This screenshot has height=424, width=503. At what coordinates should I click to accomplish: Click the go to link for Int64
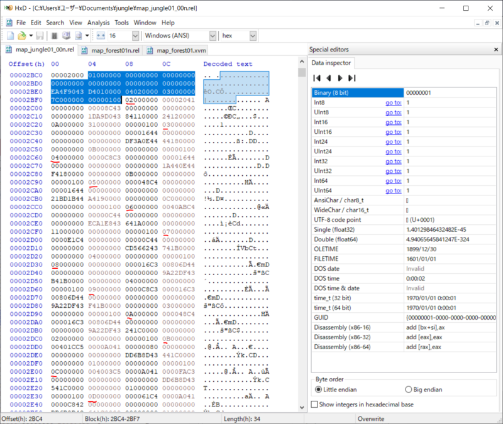(x=394, y=181)
